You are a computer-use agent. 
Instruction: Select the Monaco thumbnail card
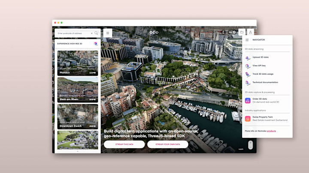coord(78,63)
